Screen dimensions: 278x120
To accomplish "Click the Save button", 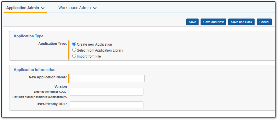I will 192,22.
